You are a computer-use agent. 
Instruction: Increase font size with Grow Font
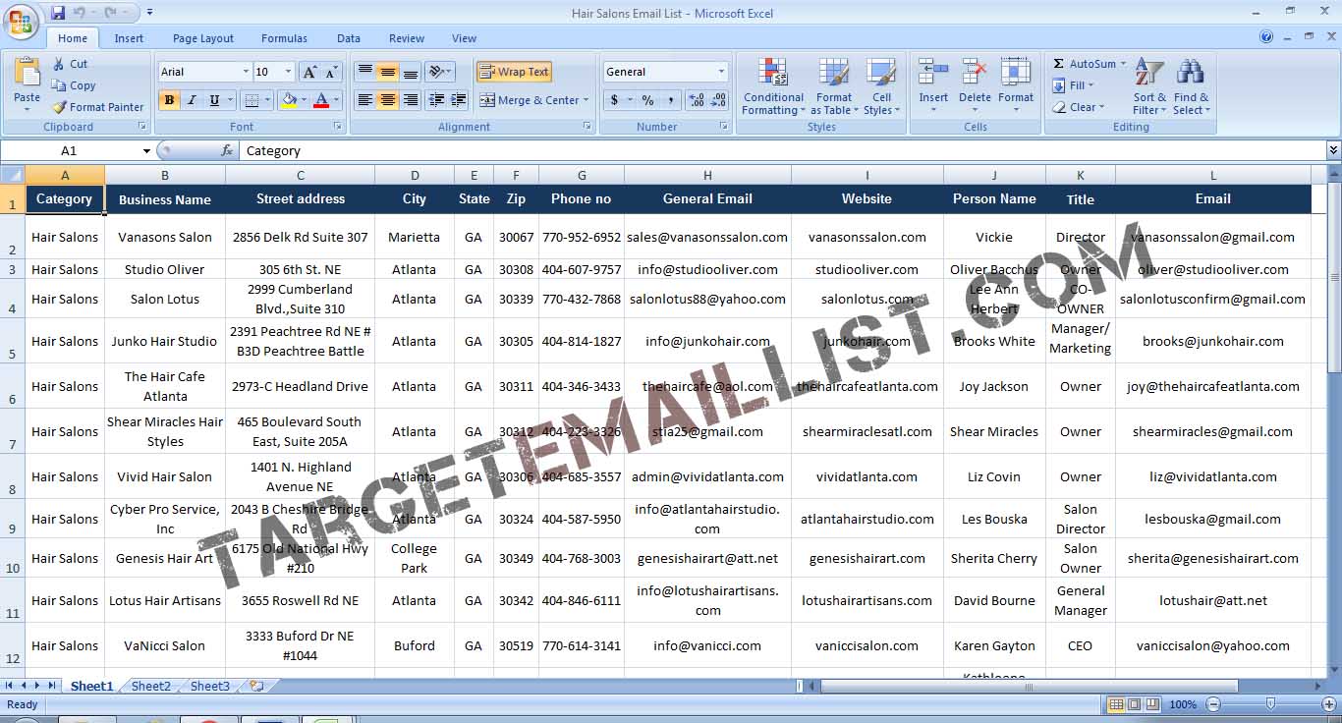(x=309, y=72)
